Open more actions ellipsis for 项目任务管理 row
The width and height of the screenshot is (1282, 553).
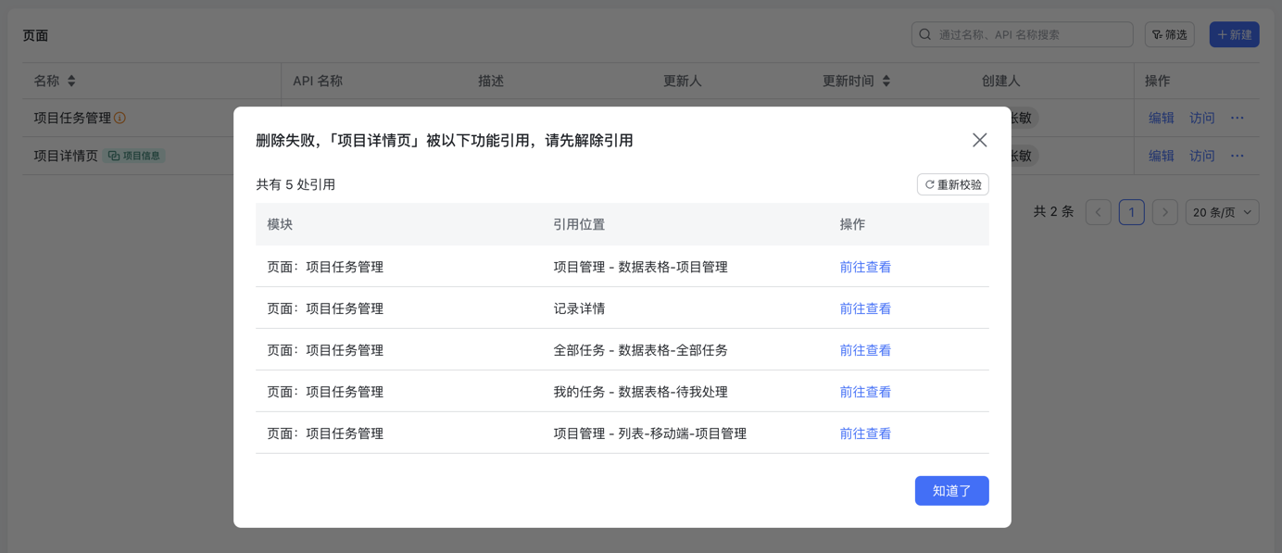1238,118
